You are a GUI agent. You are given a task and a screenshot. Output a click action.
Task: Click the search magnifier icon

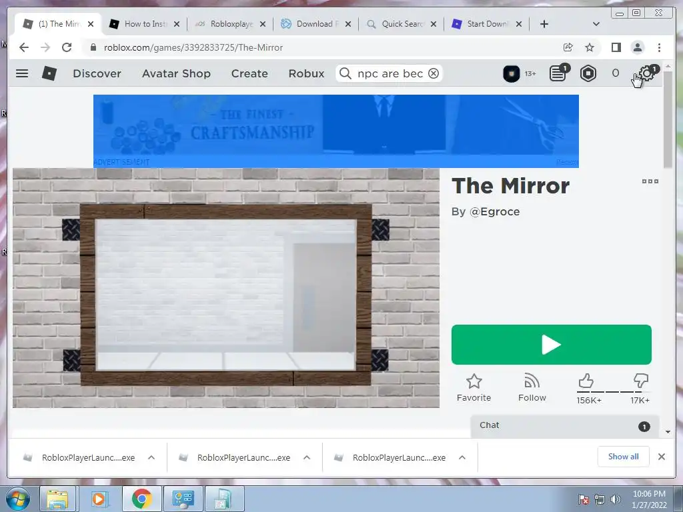tap(345, 73)
